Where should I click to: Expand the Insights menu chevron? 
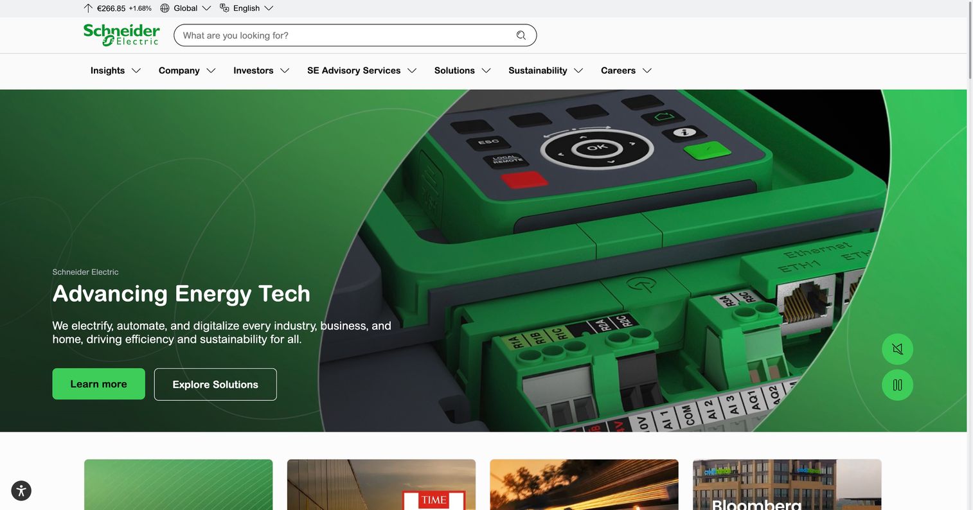click(136, 71)
